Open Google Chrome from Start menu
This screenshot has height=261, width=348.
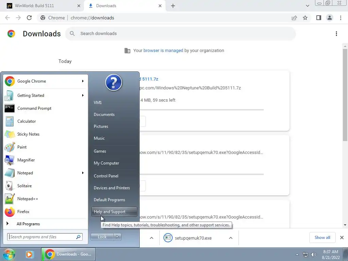(x=46, y=81)
